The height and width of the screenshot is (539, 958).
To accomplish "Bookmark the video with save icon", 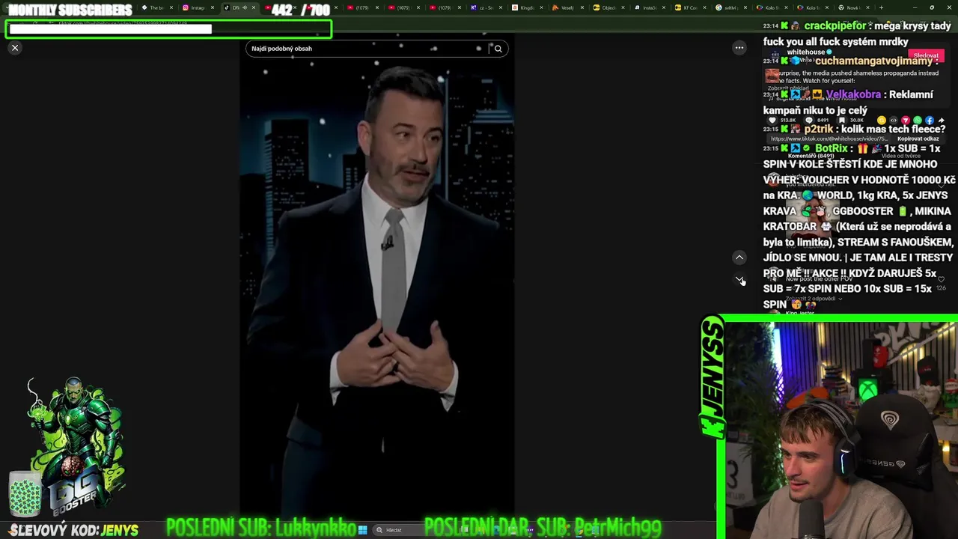I will tap(842, 121).
